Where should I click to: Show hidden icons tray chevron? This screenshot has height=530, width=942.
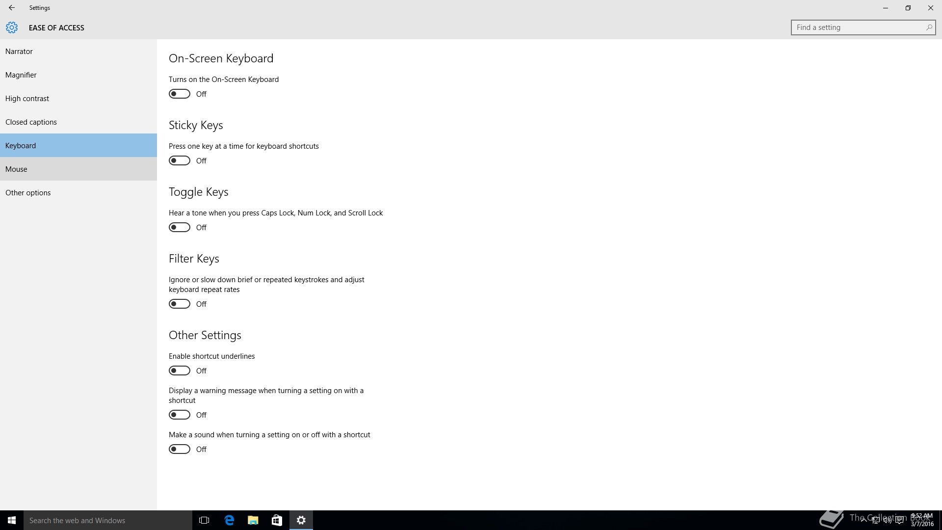(863, 521)
